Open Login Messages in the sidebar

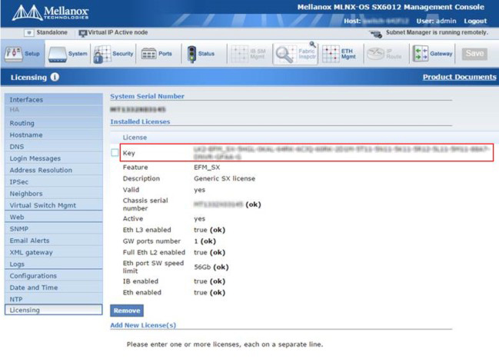[x=54, y=158]
